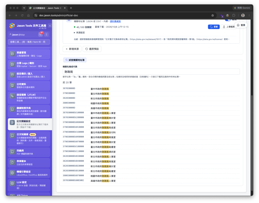This screenshot has width=259, height=203.
Task: Click the Jason Tools logo
Action: [x=12, y=26]
